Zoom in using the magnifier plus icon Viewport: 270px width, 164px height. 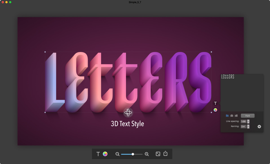(x=147, y=154)
